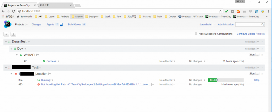Image resolution: width=272 pixels, height=112 pixels.
Task: Click the green checkmark extension icon
Action: coord(227,11)
